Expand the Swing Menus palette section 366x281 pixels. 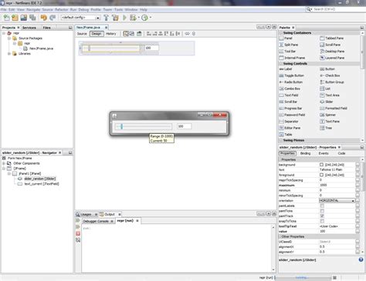(x=281, y=140)
